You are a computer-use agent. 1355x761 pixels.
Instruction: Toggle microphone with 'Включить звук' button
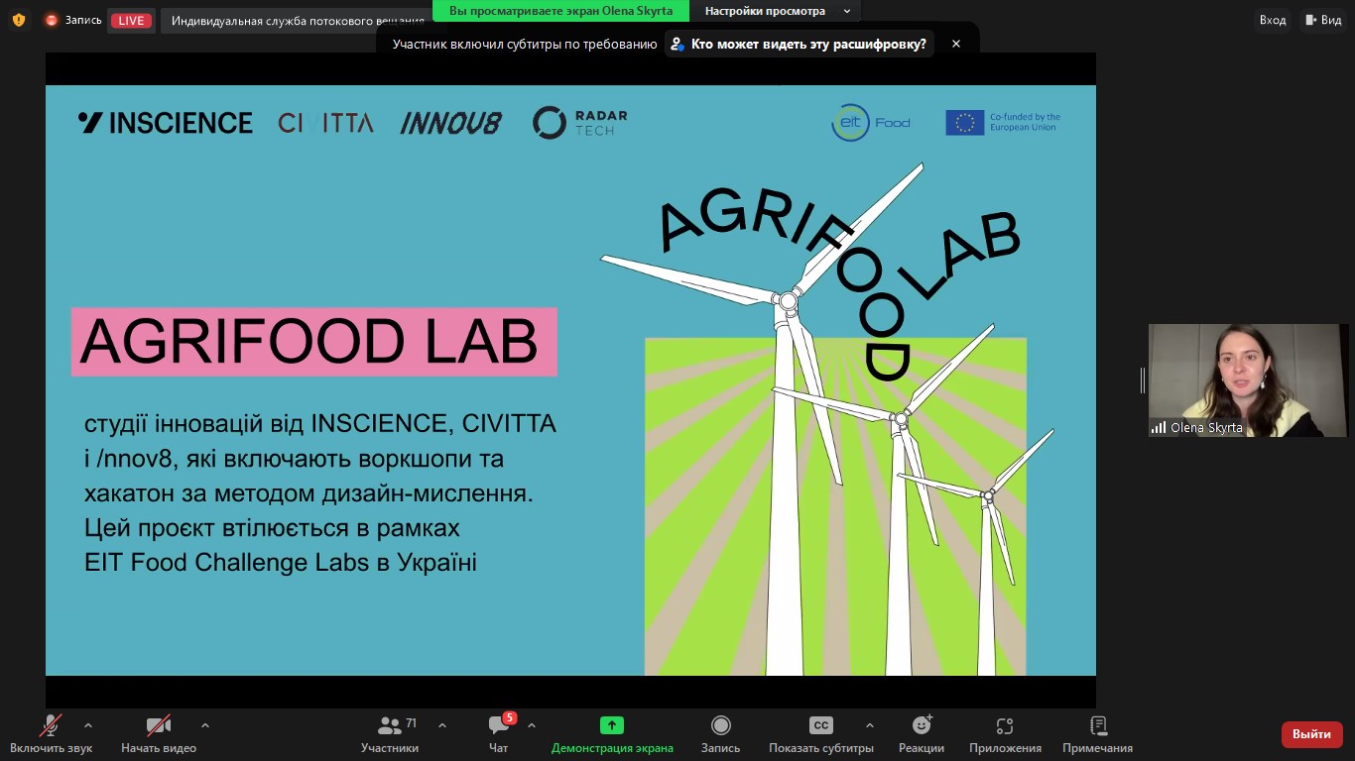pos(51,734)
